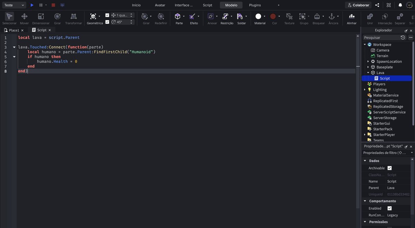The image size is (415, 228).
Task: Click the share icon beside Colaborar
Action: point(377,5)
